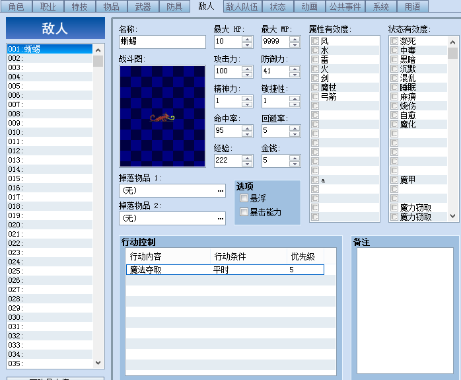Screen dimensions: 461x380
Task: Cycle the 水 element efficiency box
Action: 315,50
